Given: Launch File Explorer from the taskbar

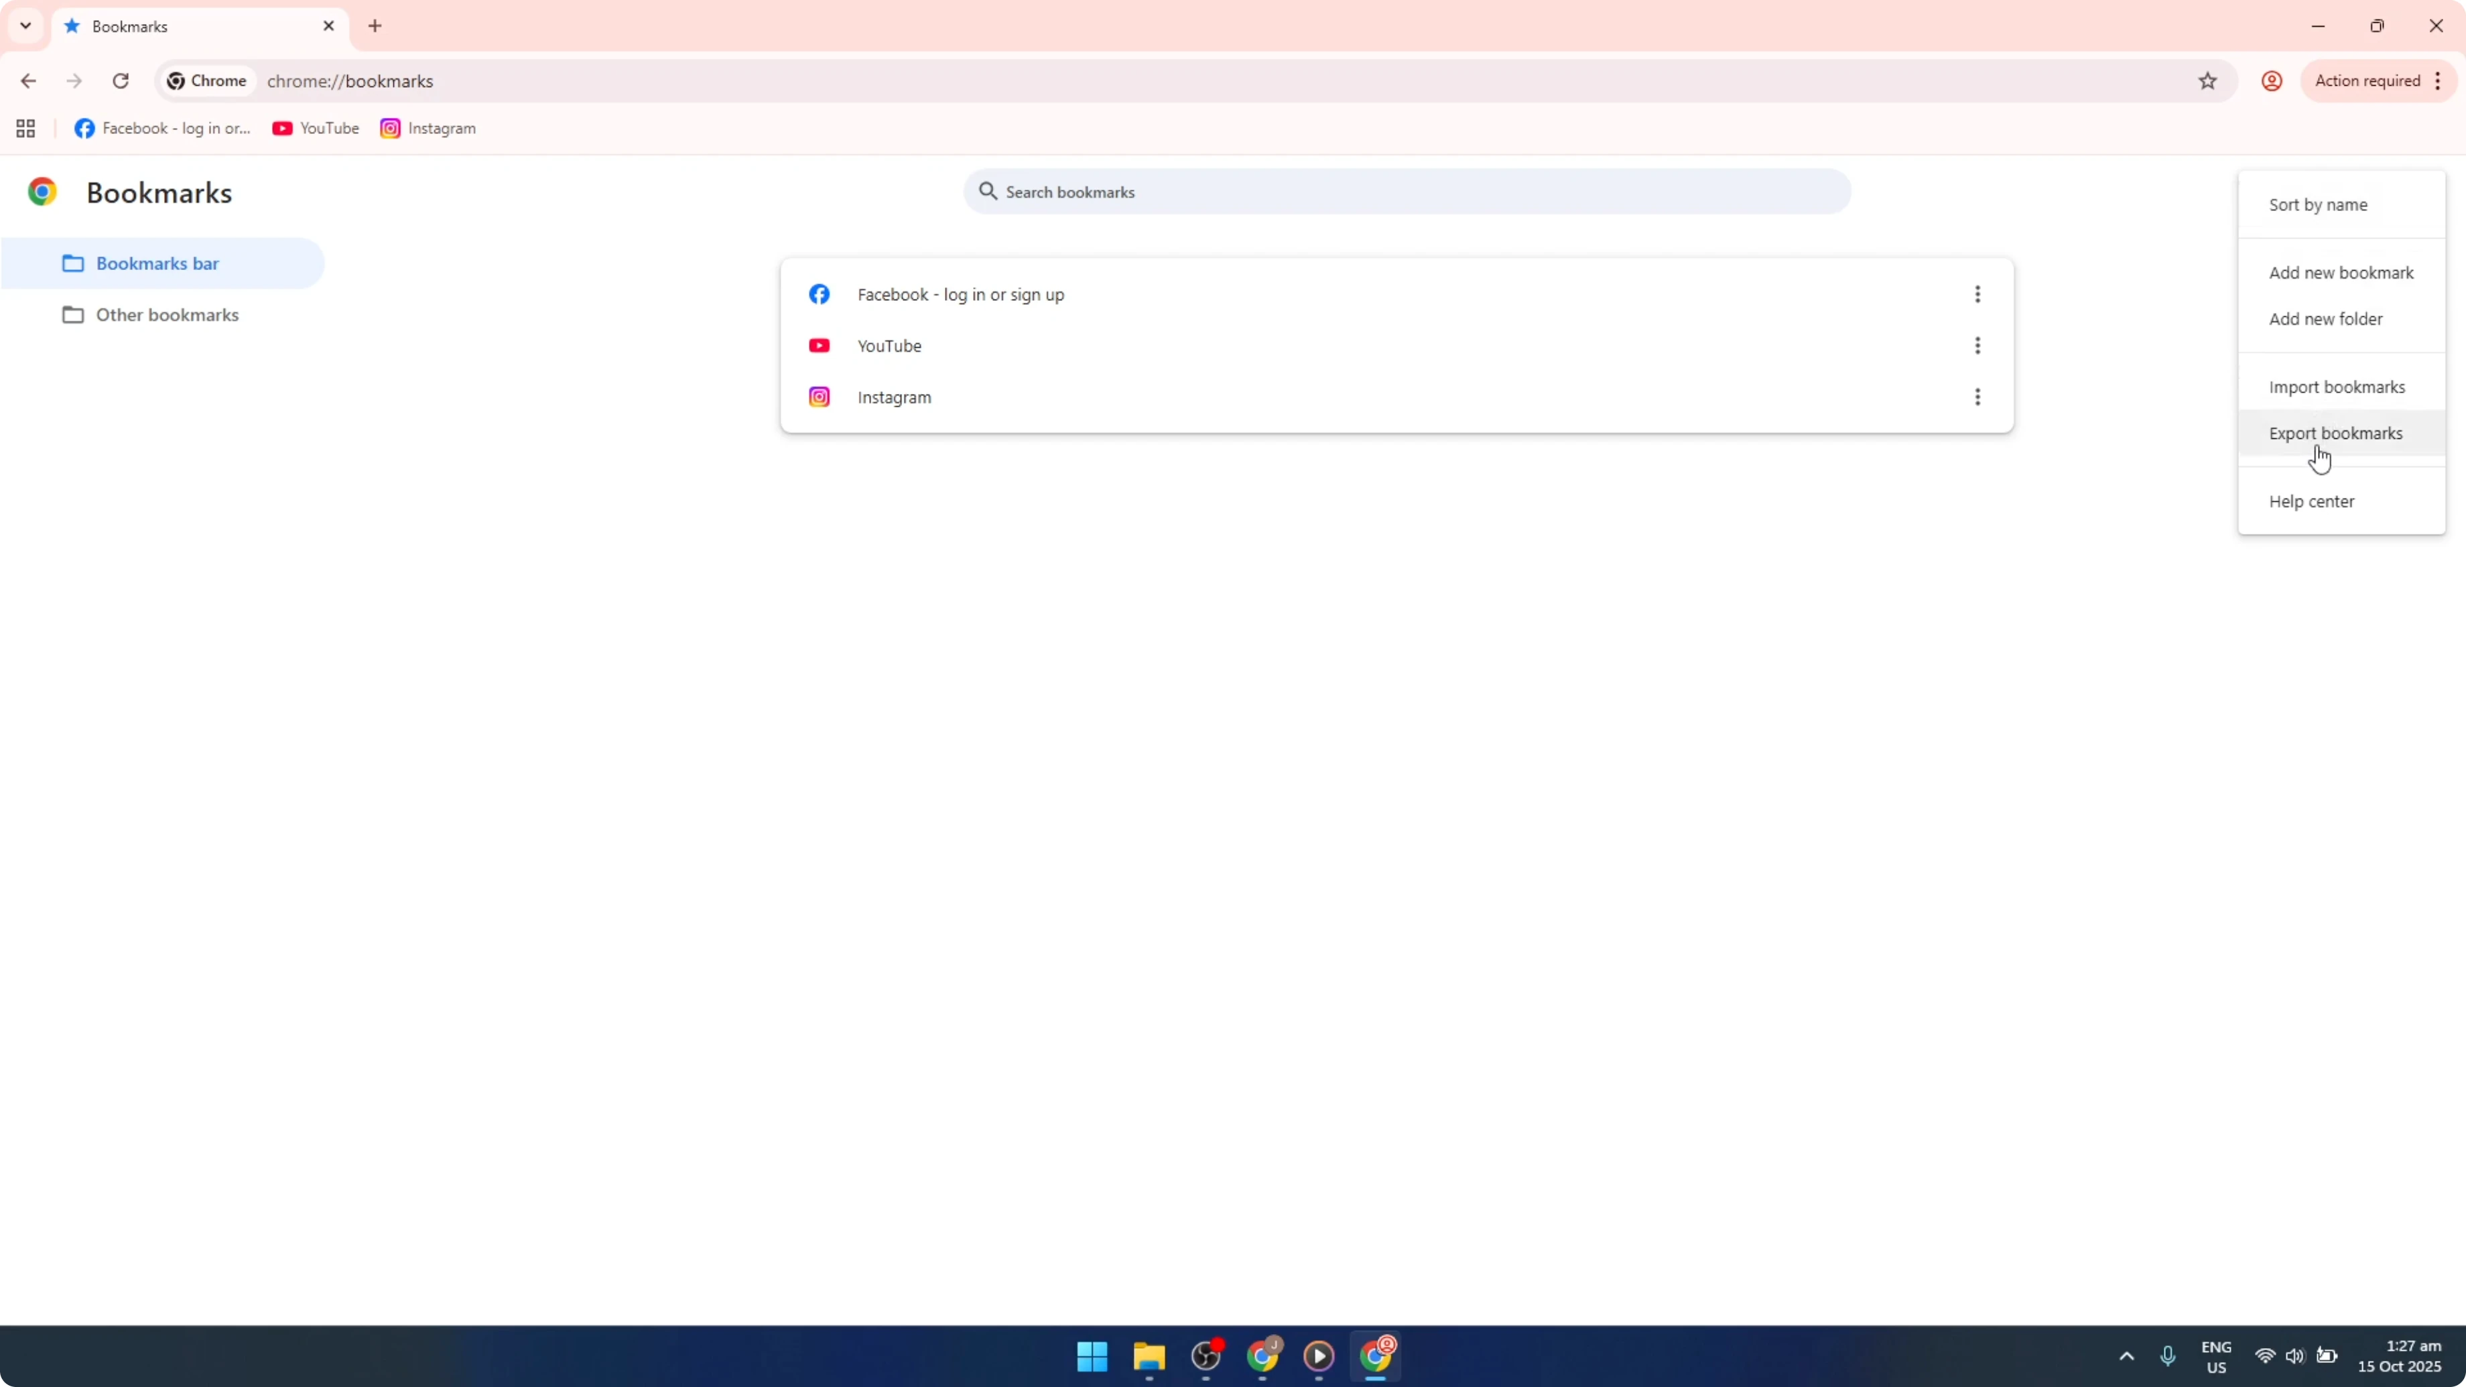Looking at the screenshot, I should click(1149, 1358).
